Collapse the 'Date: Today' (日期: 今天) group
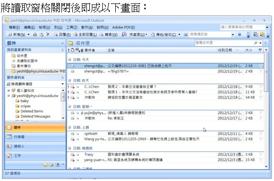 click(69, 59)
